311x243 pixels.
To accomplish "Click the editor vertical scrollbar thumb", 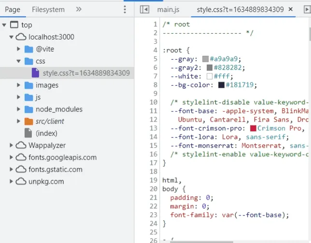I will point(310,34).
